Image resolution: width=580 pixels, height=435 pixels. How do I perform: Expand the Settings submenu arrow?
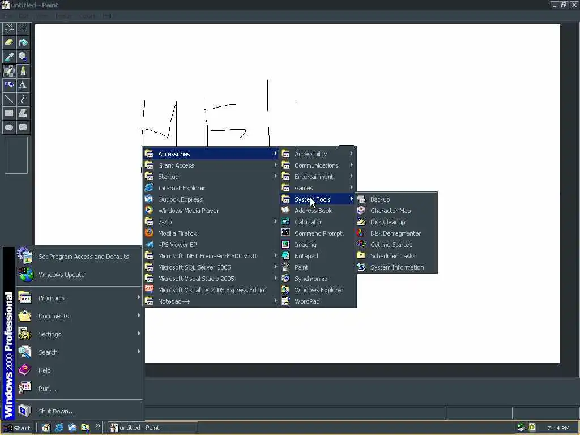pos(139,333)
